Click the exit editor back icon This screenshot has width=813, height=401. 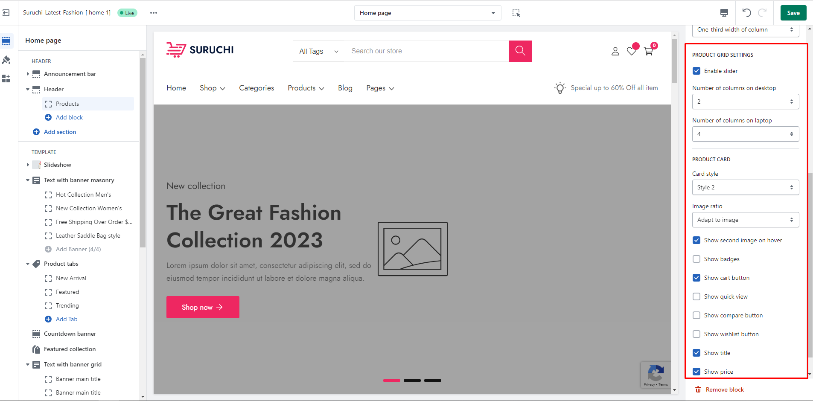point(6,13)
